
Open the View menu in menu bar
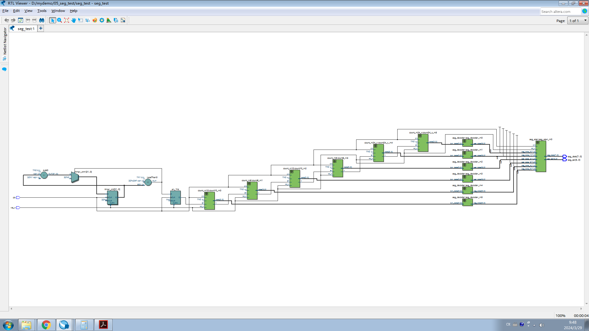click(x=28, y=11)
